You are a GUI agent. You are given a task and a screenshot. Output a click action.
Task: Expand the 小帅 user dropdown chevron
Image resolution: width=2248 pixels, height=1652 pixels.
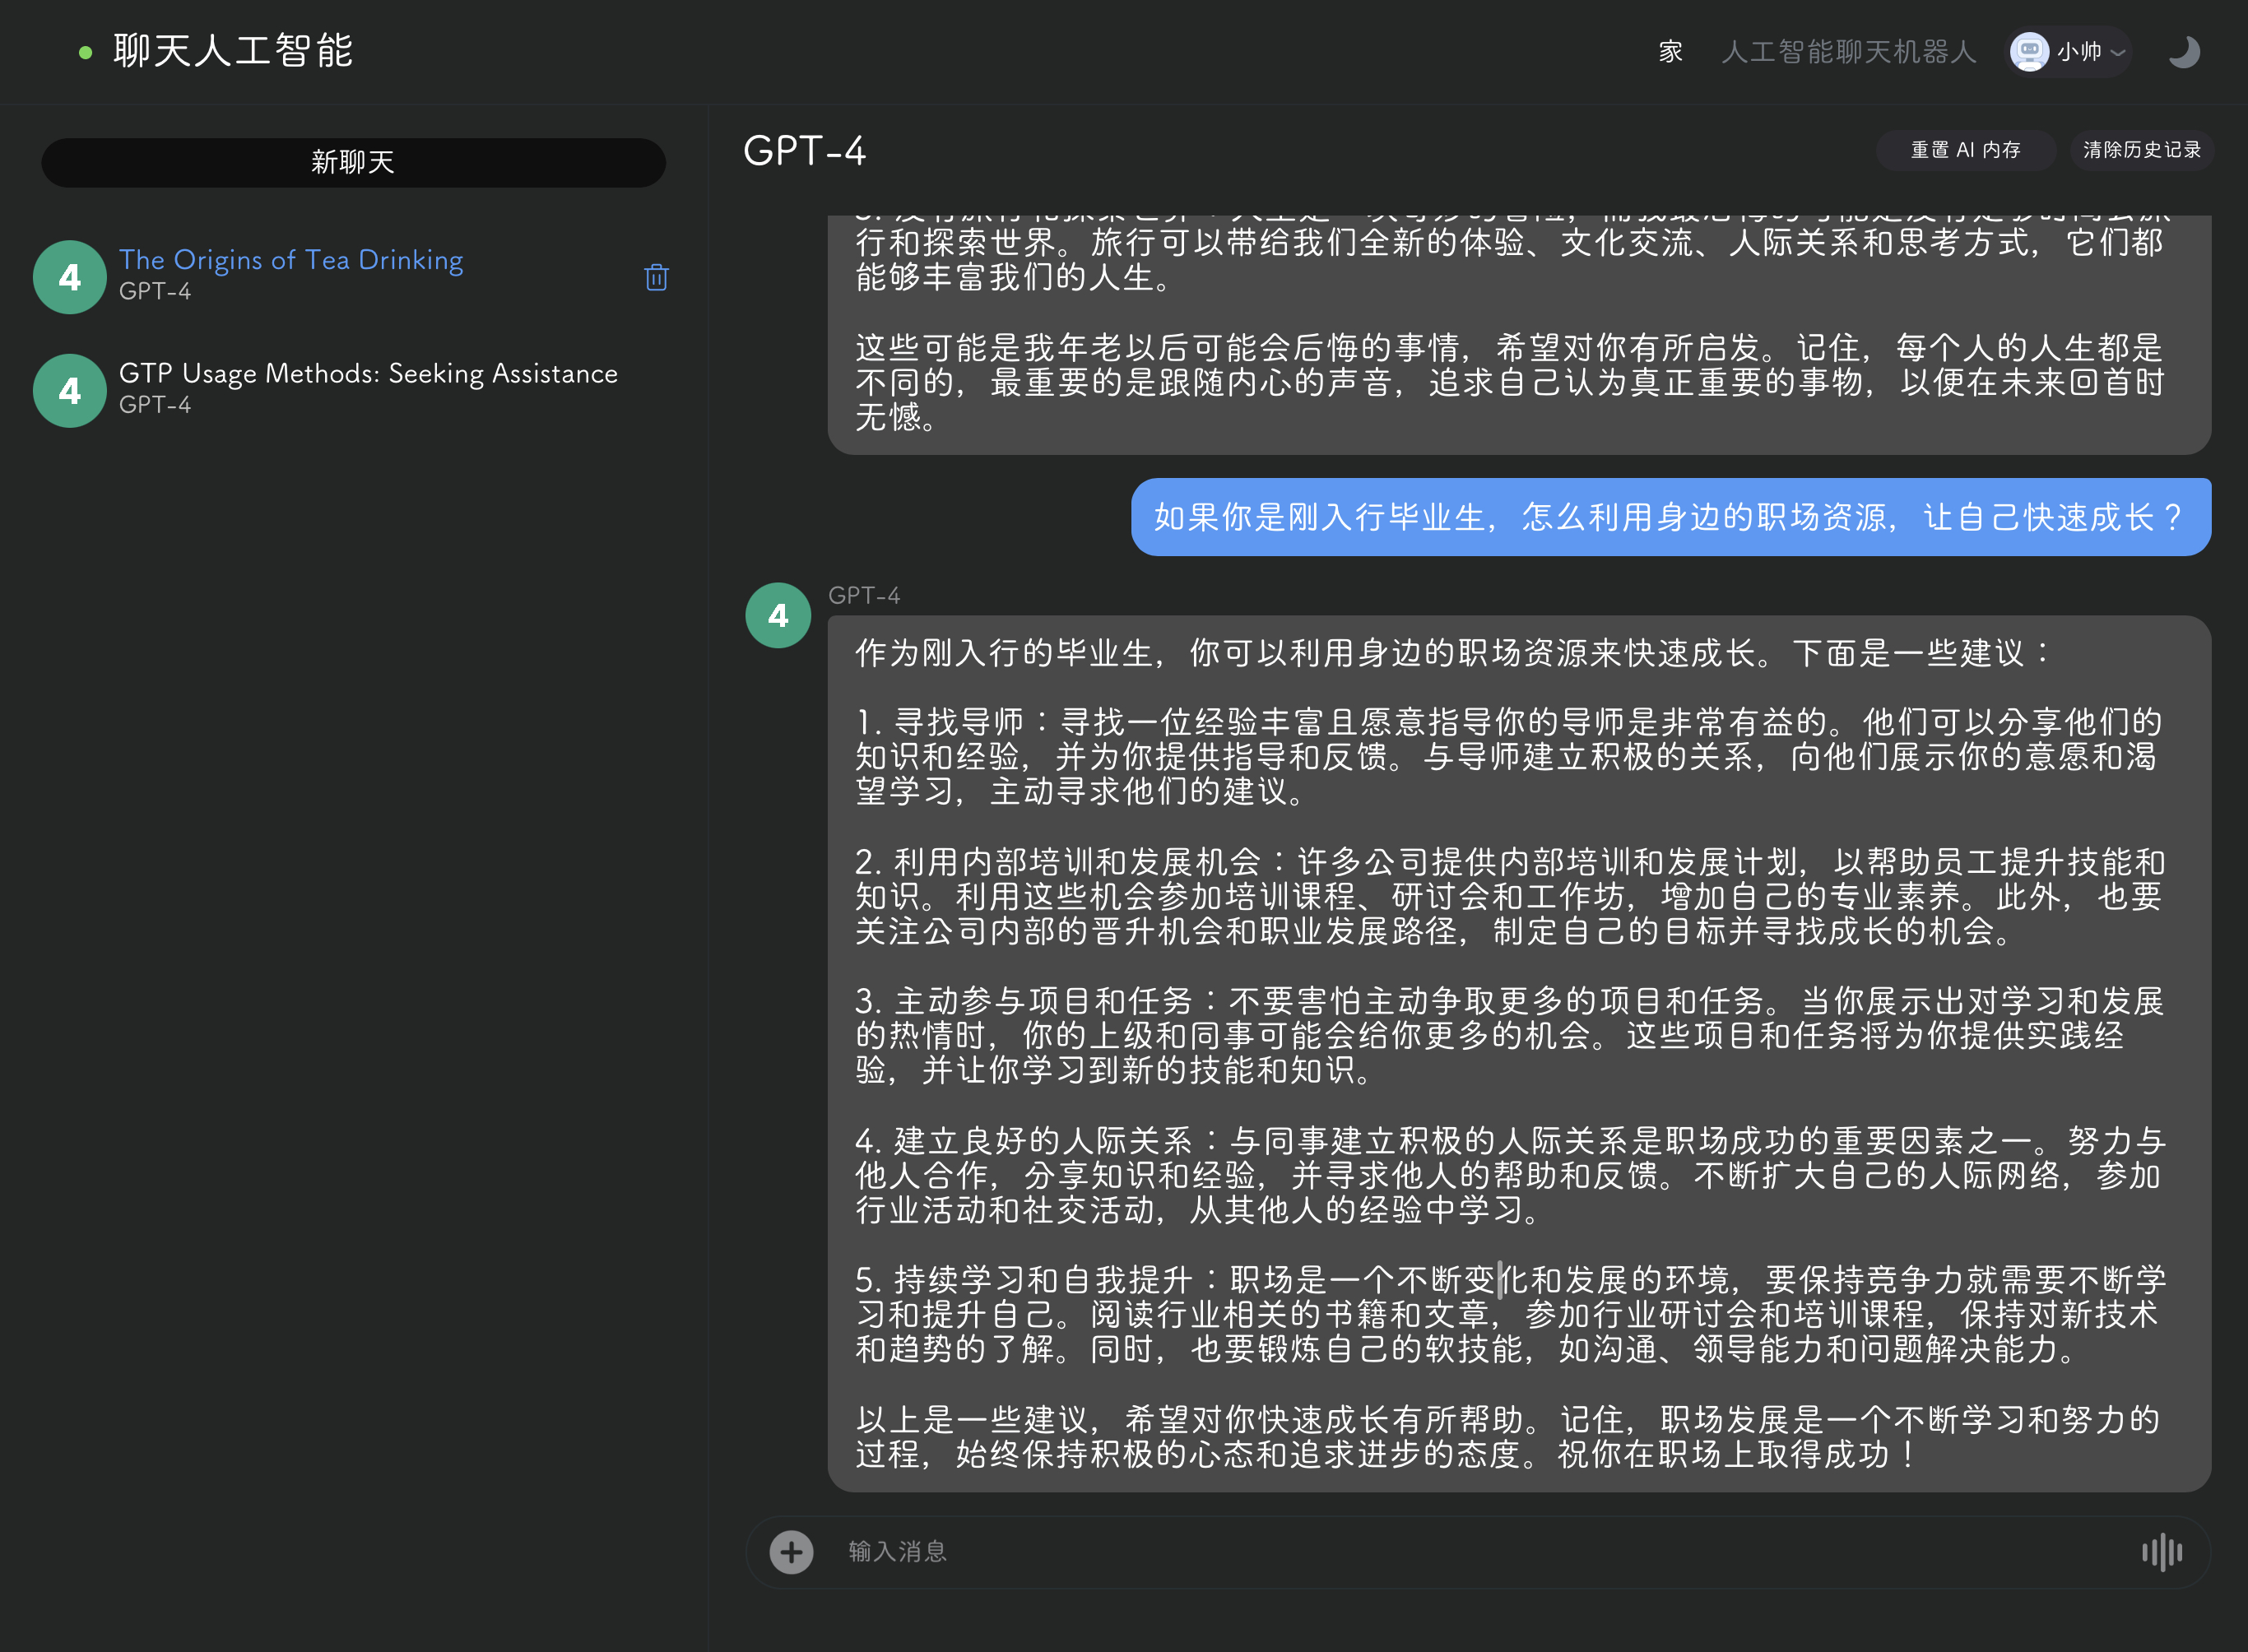point(2118,52)
